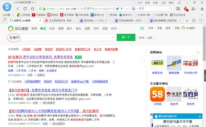Open 安全网址导航 bookmark
206x127 pixels.
click(x=177, y=15)
